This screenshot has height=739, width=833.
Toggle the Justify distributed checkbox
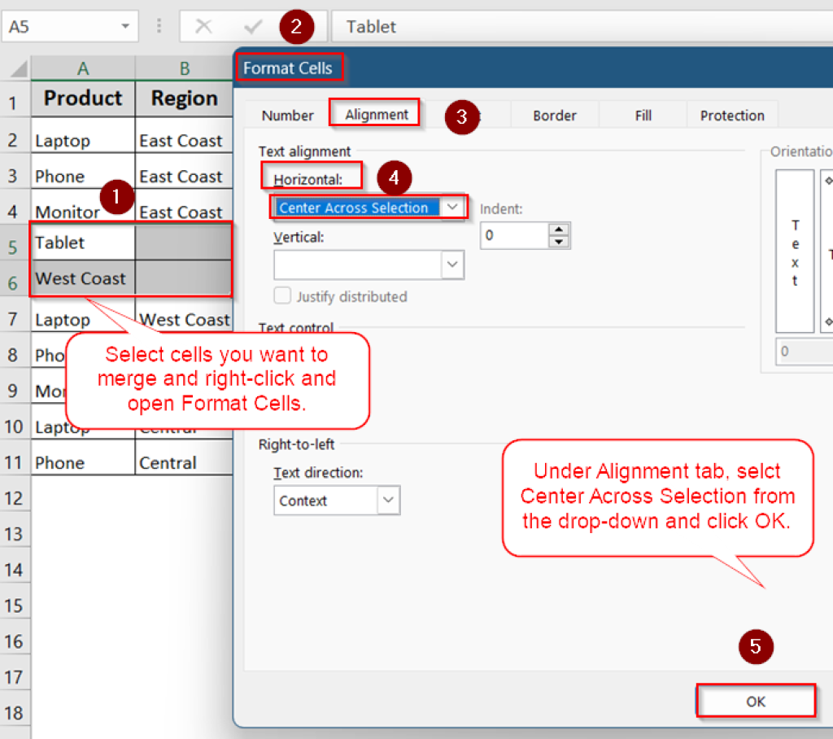pyautogui.click(x=282, y=296)
